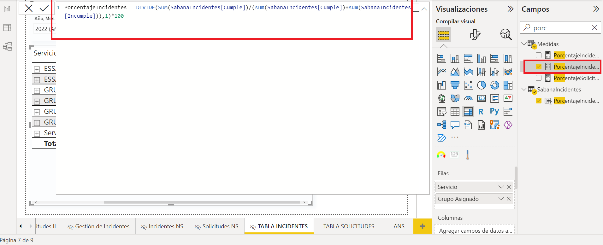Switch to TABLA SOLICITUDES page tab
The height and width of the screenshot is (245, 603).
point(349,226)
